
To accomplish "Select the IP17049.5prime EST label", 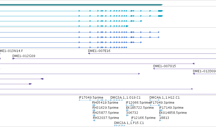I will pyautogui.click(x=91, y=98).
